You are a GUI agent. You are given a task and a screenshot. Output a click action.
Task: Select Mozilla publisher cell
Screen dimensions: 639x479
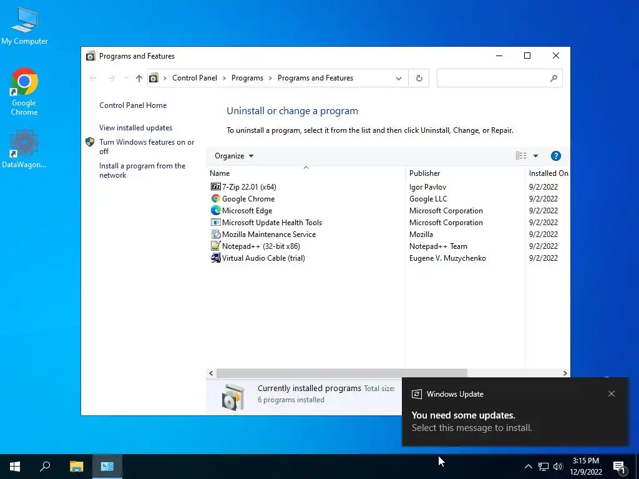pos(421,235)
